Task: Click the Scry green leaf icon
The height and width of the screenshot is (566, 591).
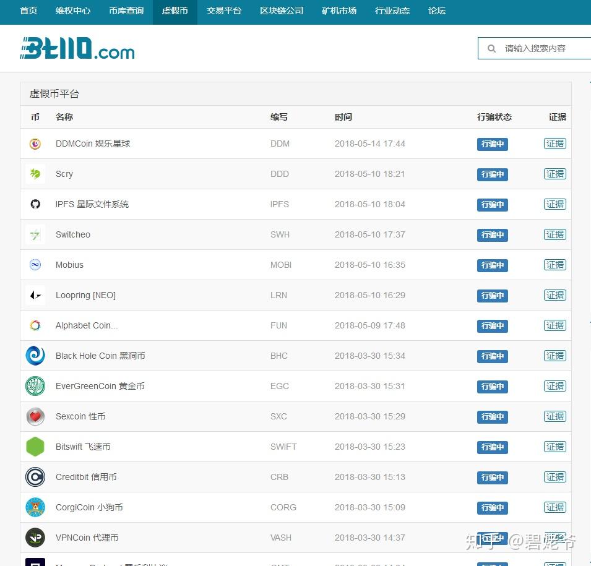Action: [35, 174]
